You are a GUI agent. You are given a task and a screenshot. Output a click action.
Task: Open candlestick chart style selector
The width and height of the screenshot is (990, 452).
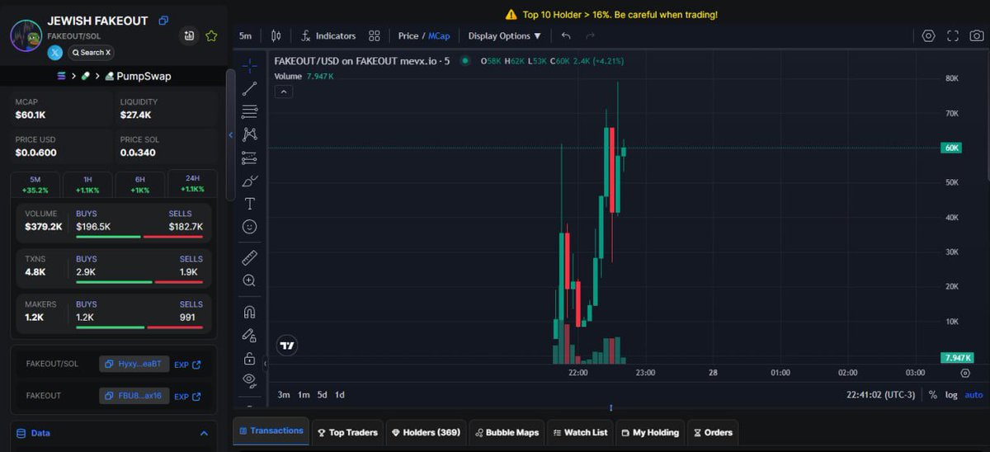[x=276, y=36]
